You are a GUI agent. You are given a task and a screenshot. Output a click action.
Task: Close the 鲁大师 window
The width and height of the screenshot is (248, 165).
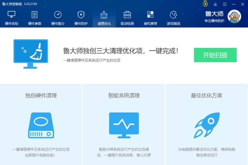pos(243,4)
